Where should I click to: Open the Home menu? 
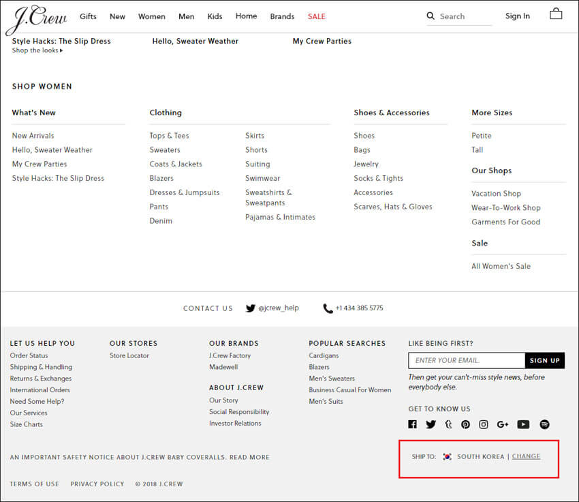coord(247,16)
